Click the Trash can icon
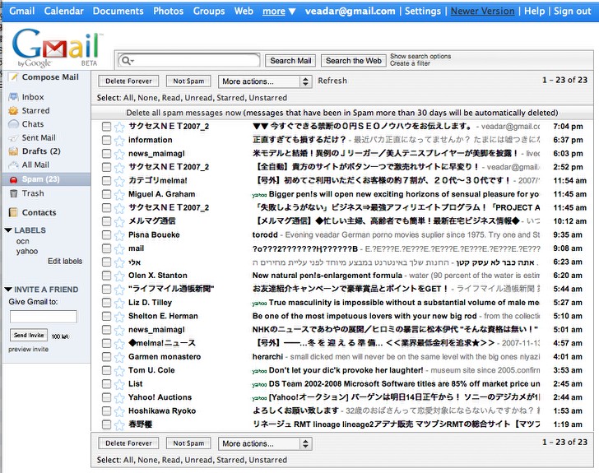This screenshot has height=473, width=599. pyautogui.click(x=13, y=193)
